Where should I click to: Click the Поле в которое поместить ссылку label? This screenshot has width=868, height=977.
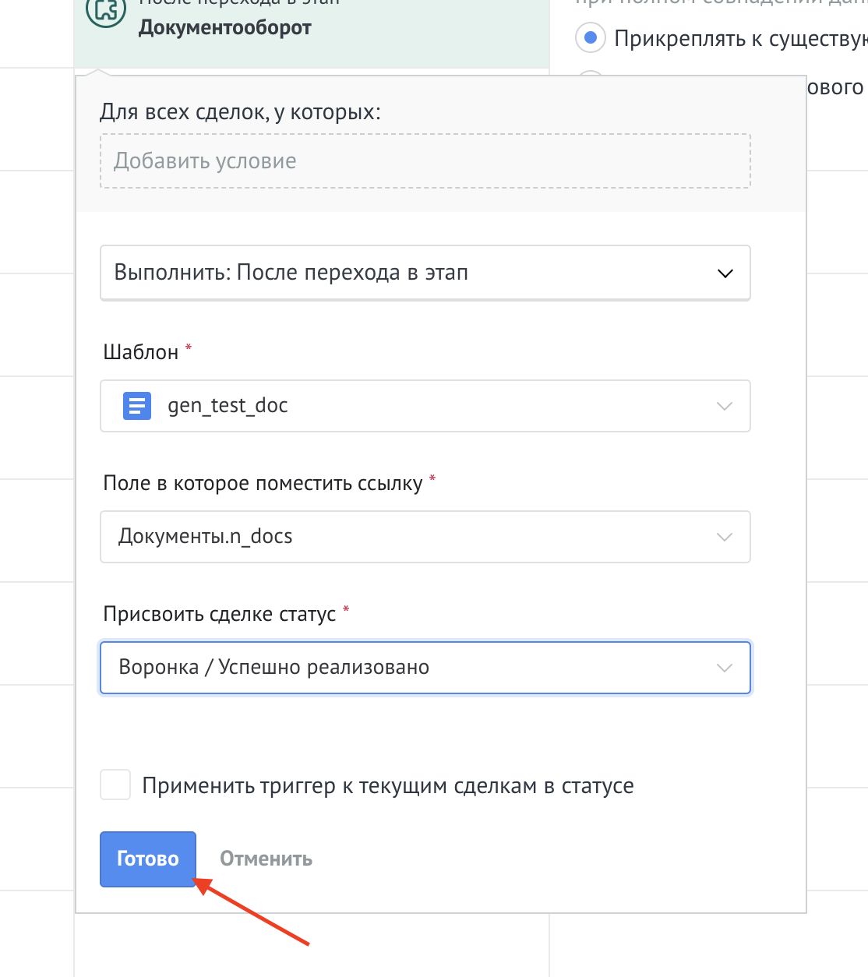pos(263,483)
